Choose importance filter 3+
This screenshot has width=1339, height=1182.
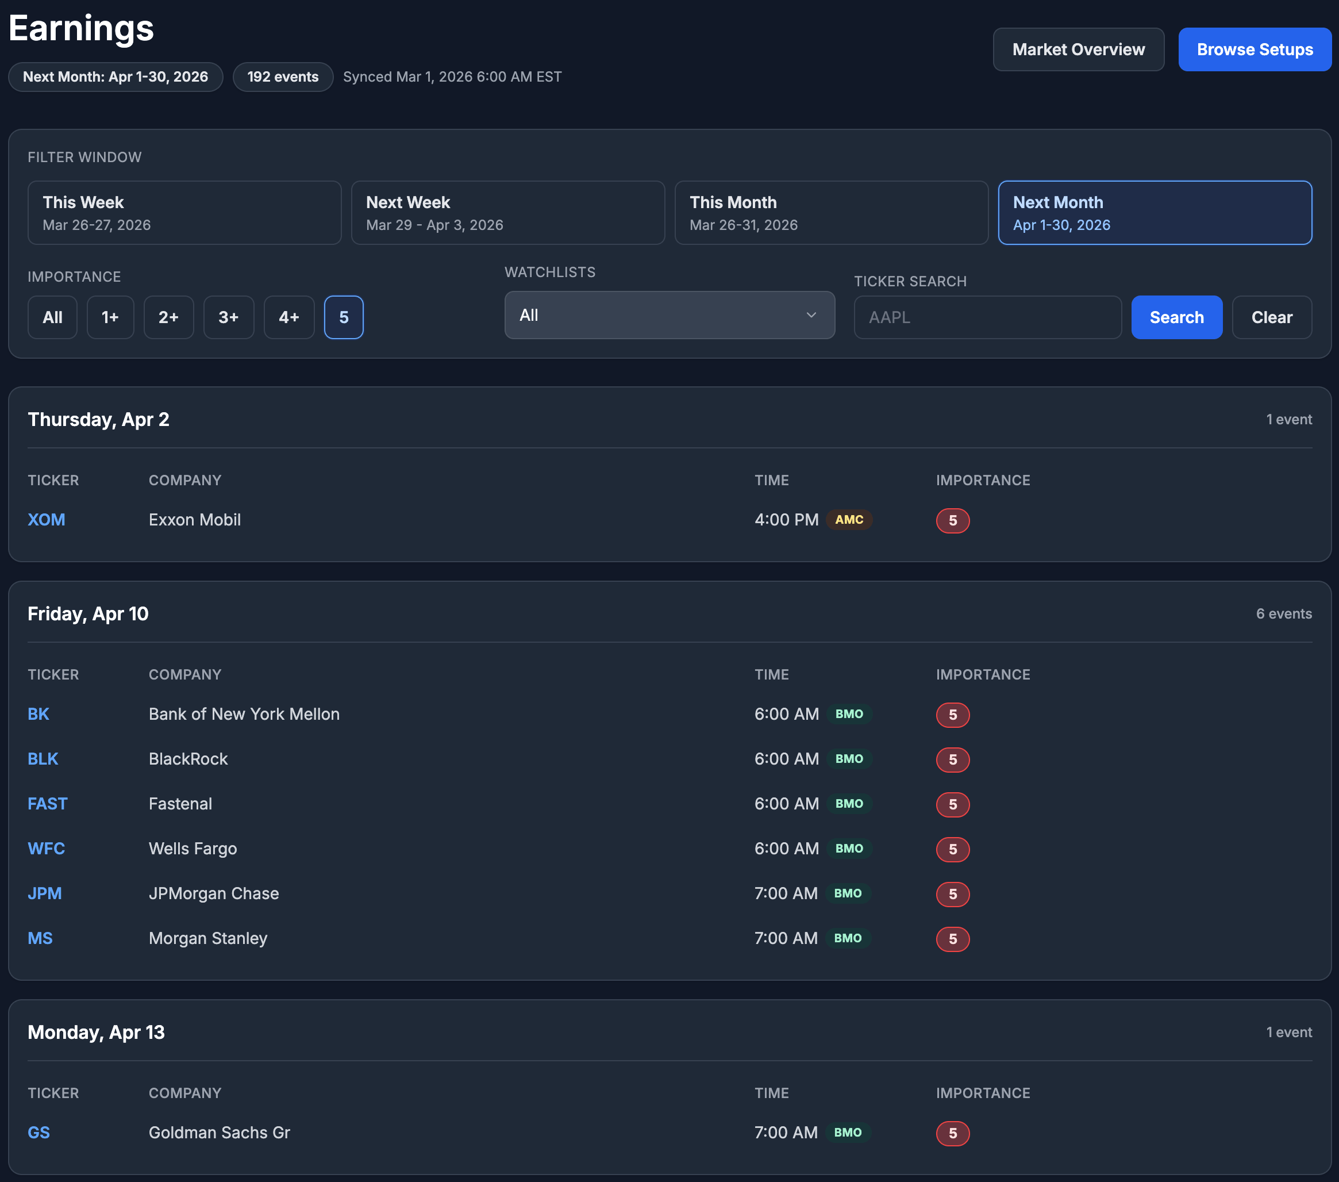coord(229,318)
